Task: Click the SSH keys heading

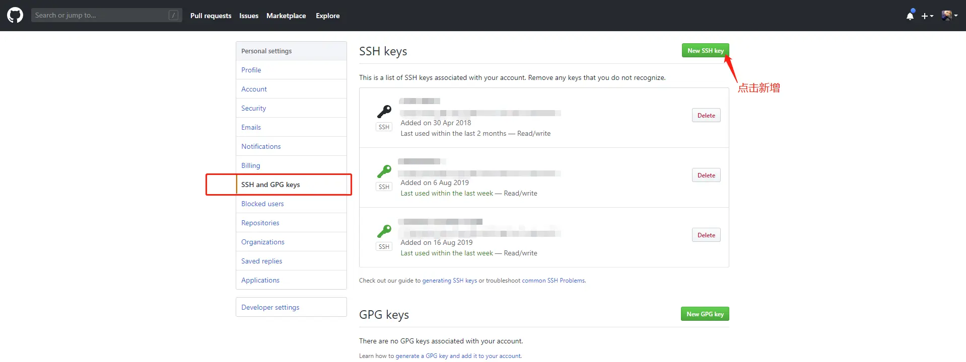Action: [383, 51]
